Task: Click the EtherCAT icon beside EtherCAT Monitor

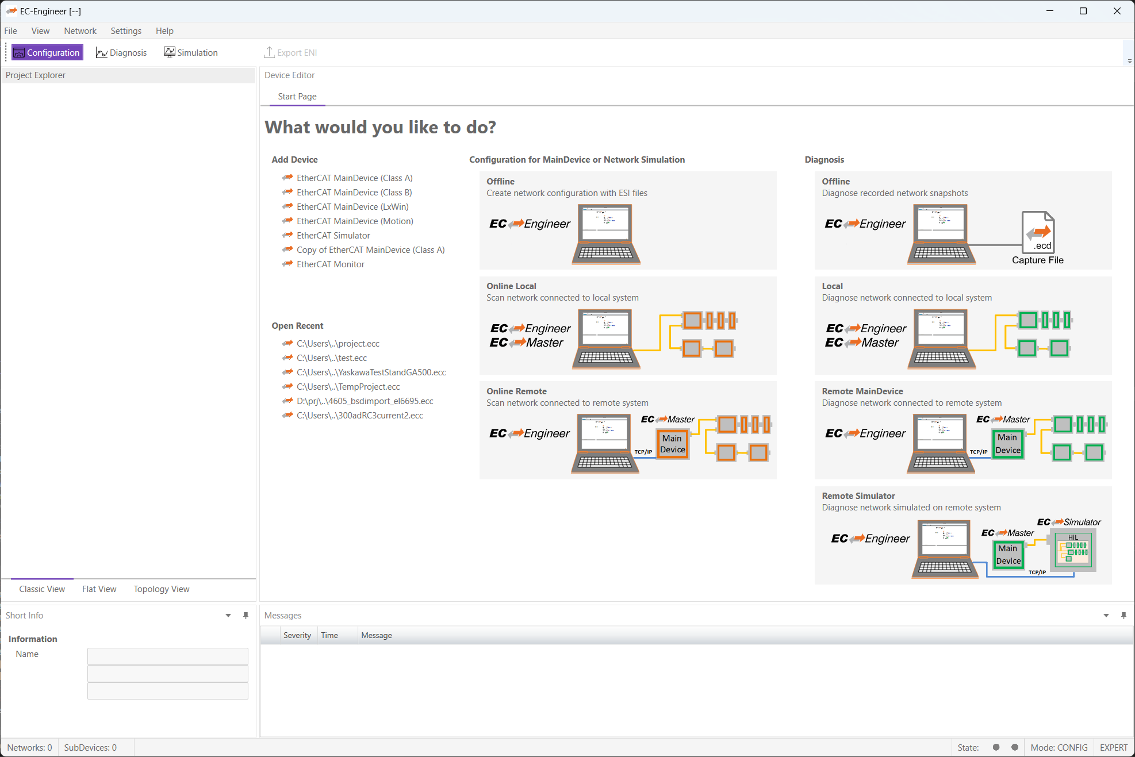Action: 287,264
